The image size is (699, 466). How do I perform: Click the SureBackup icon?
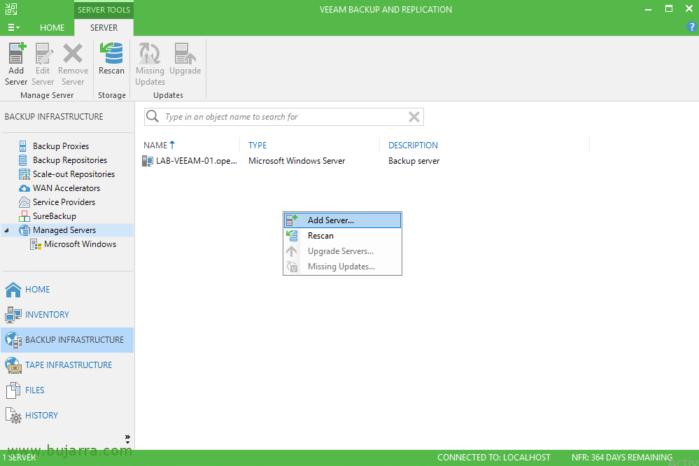pos(24,216)
